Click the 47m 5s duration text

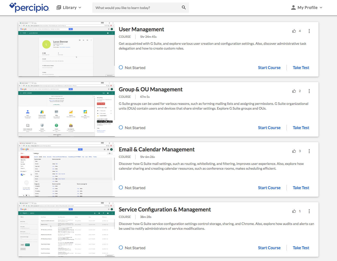(x=145, y=97)
